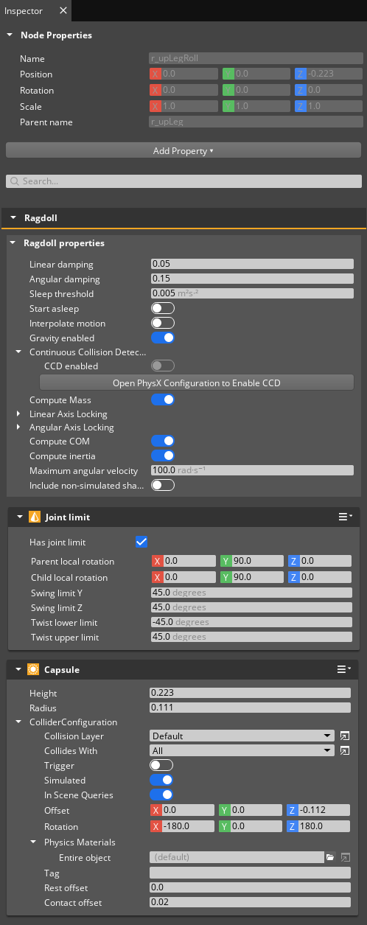367x925 pixels.
Task: Open the Collides With dropdown
Action: click(x=242, y=750)
